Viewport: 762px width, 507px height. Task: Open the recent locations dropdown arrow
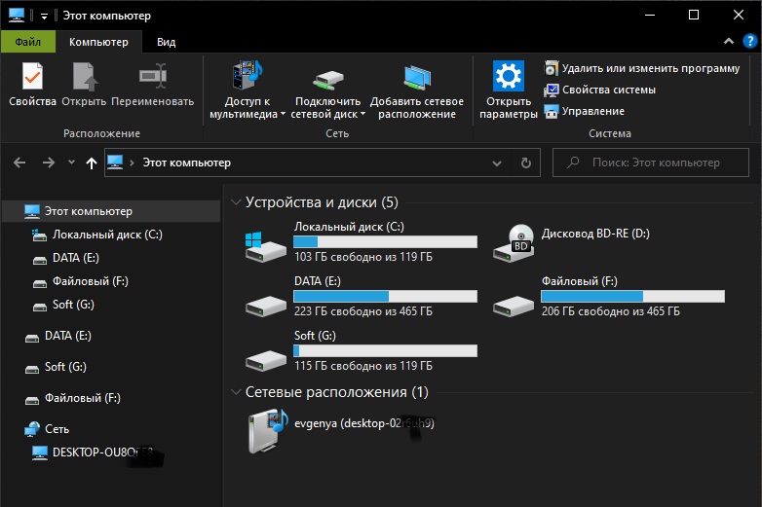71,163
